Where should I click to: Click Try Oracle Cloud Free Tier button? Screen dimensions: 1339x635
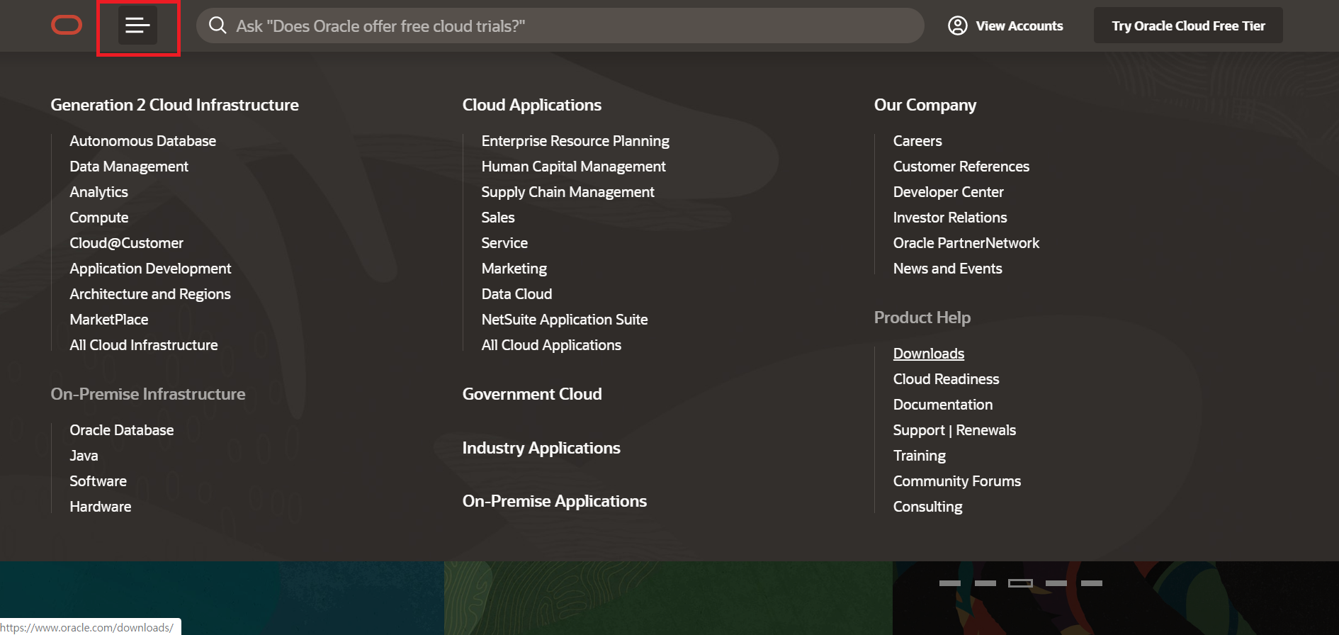tap(1188, 26)
